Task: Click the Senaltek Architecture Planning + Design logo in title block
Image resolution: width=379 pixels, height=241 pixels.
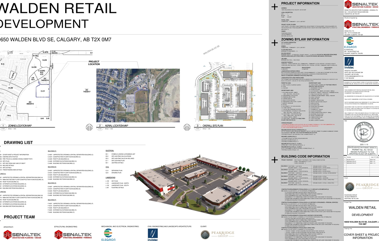Action: (x=361, y=5)
